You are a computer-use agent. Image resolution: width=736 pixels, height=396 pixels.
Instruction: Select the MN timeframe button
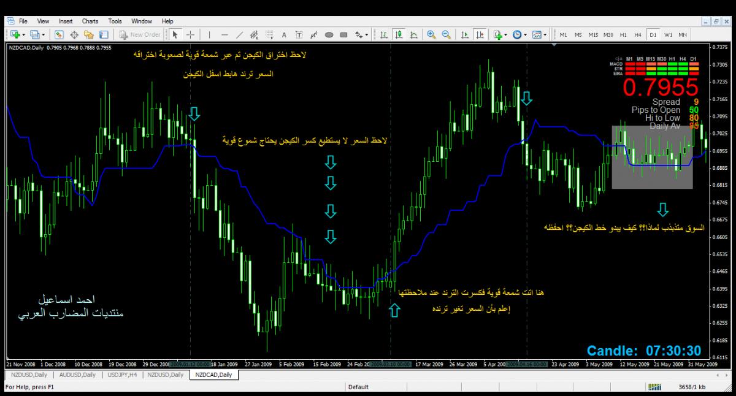click(x=683, y=35)
